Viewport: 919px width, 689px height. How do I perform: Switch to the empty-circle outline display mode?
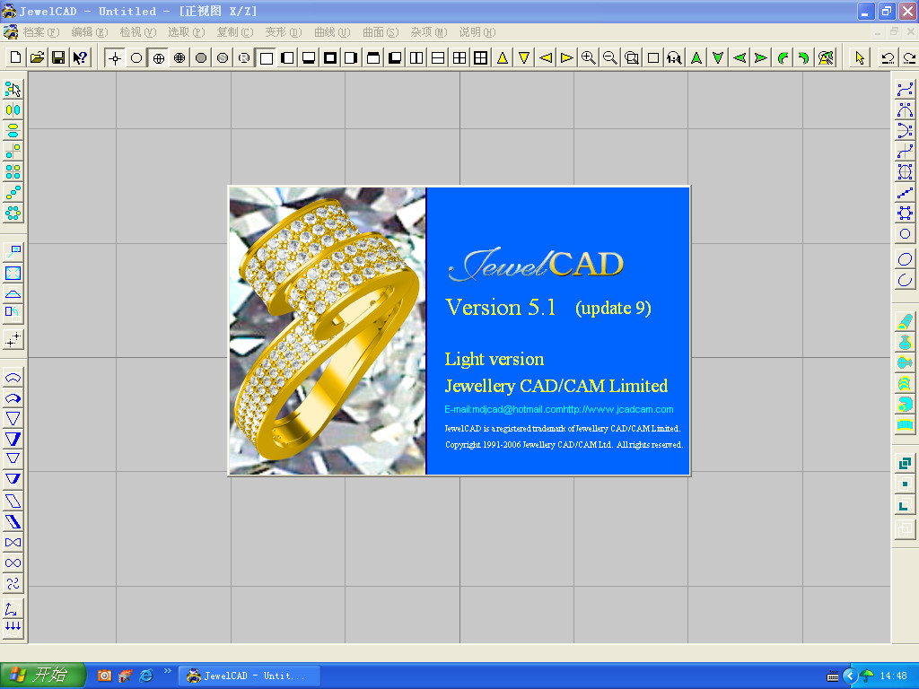tap(136, 57)
